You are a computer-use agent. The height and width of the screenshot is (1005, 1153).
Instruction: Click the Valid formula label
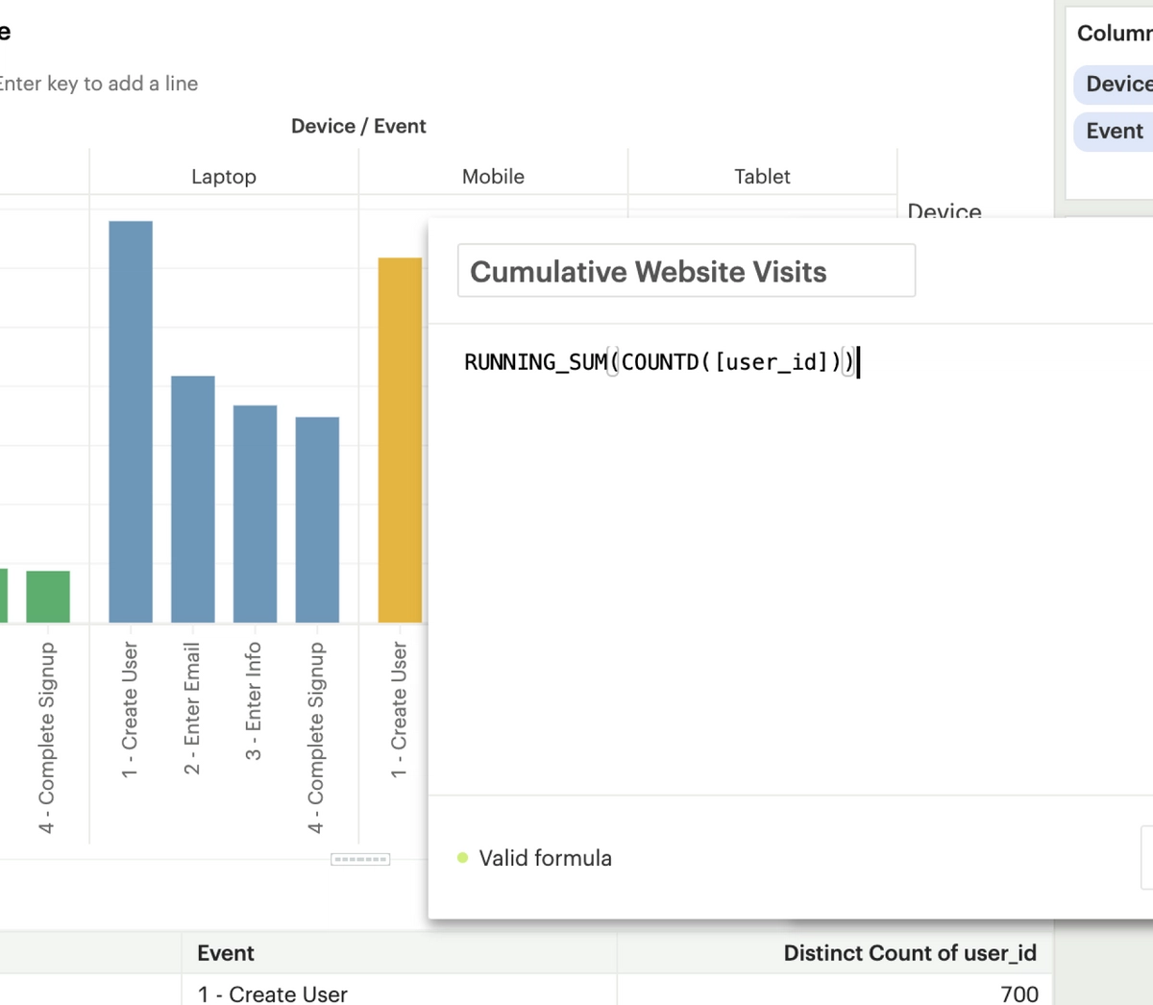pyautogui.click(x=545, y=858)
